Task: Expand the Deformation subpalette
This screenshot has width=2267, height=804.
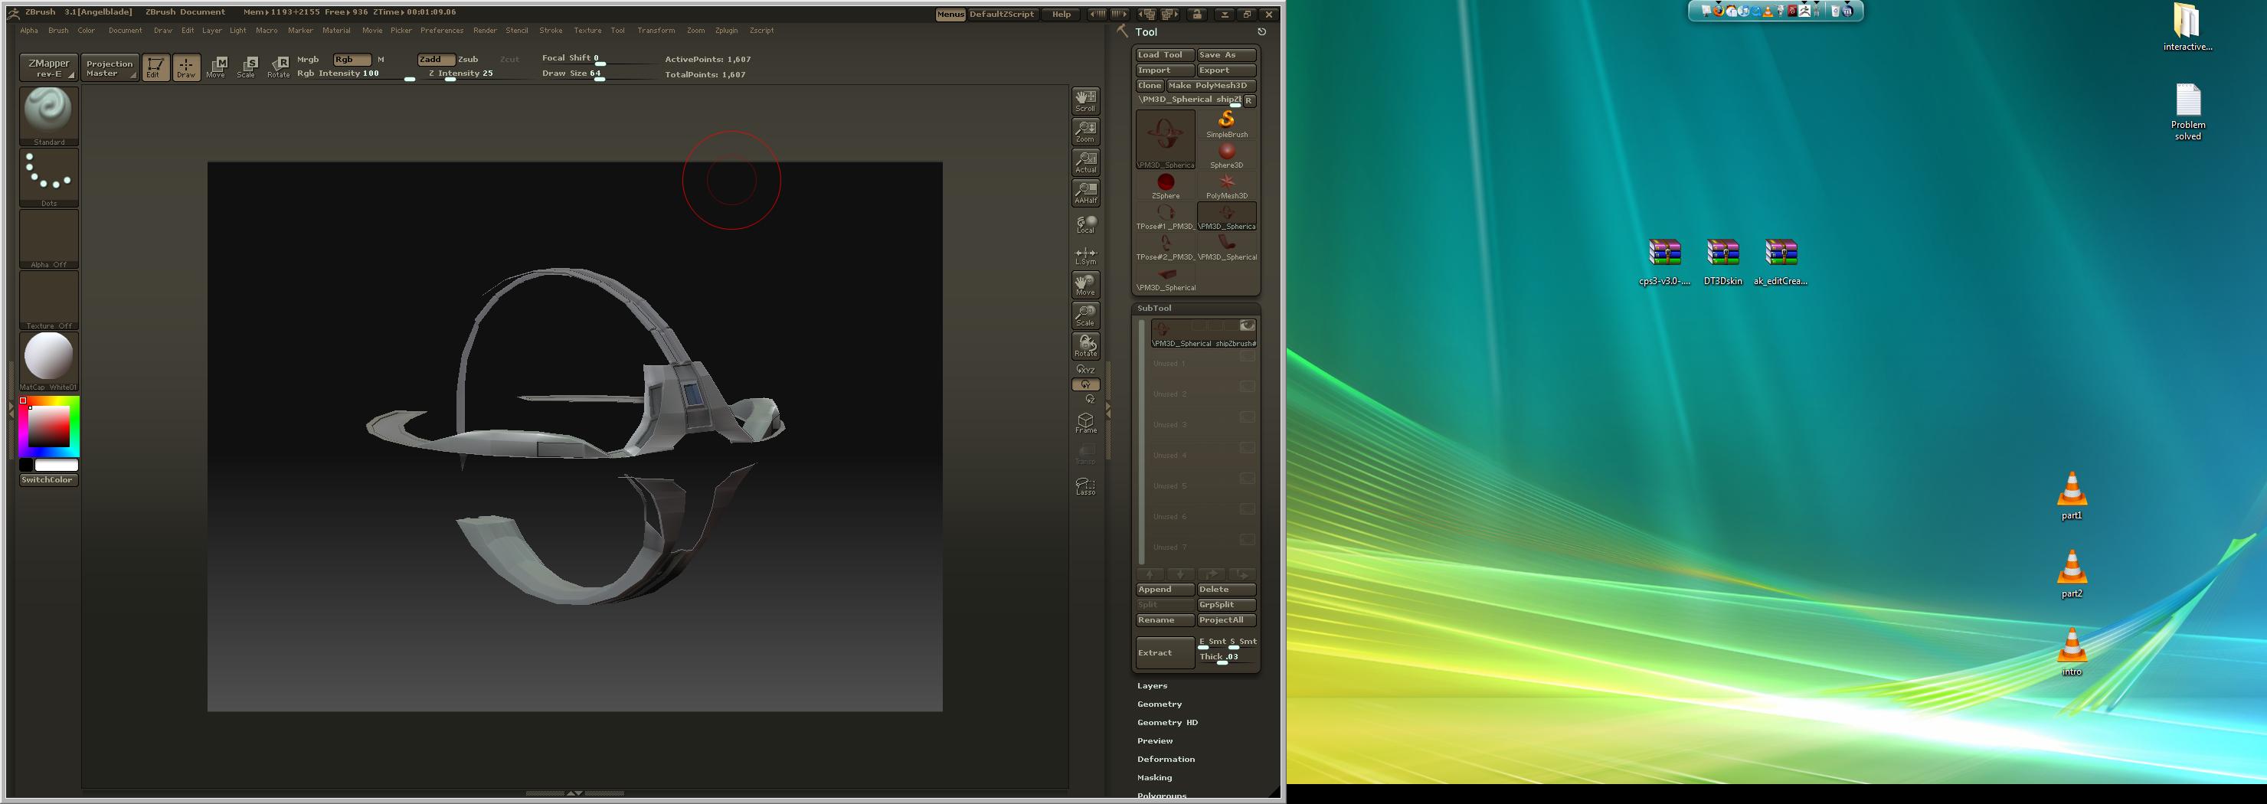Action: click(1166, 760)
